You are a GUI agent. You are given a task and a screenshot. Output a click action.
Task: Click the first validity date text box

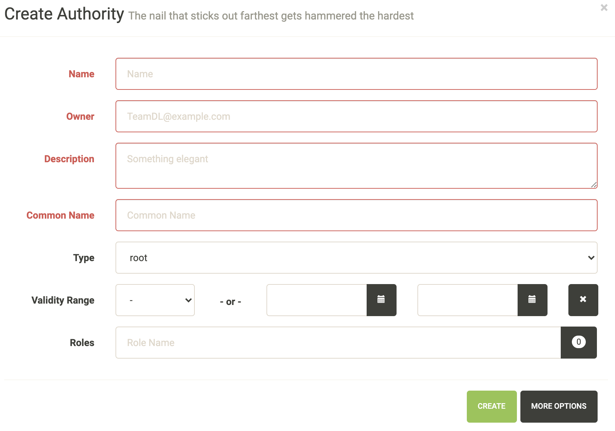[317, 300]
